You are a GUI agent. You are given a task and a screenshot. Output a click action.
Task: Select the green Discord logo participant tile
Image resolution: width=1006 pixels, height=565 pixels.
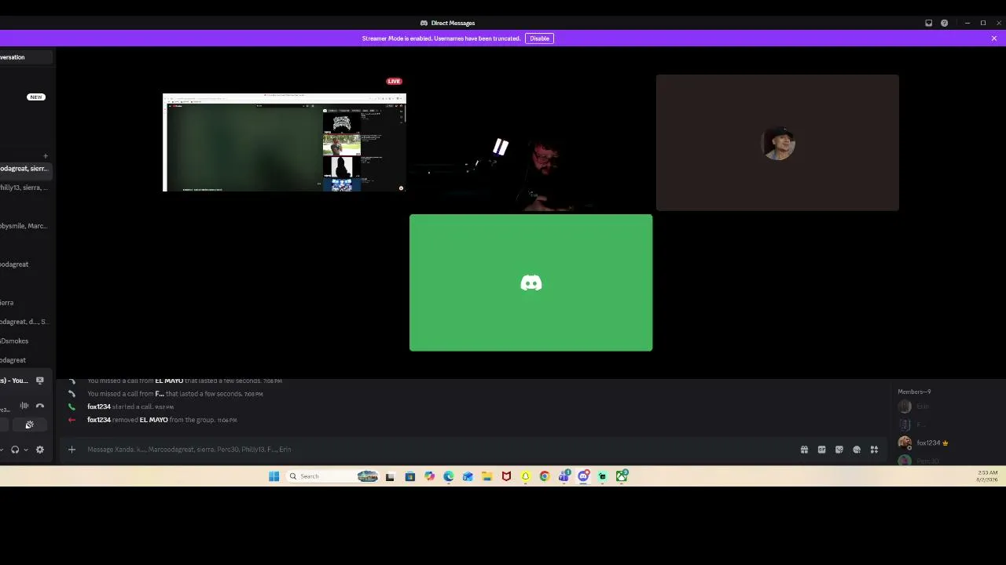click(x=531, y=282)
